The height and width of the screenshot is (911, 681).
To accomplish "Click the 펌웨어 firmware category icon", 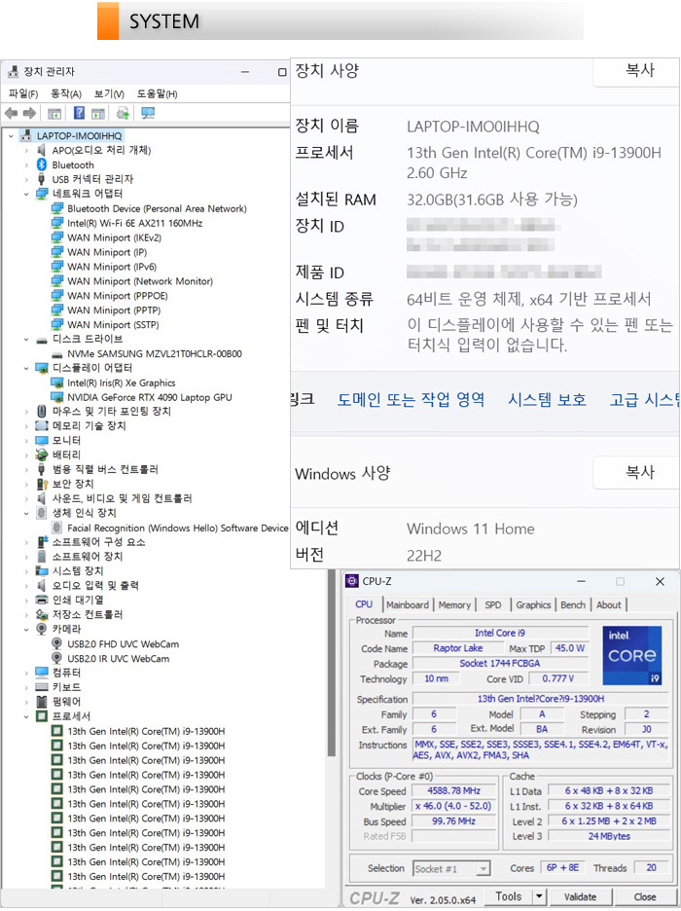I will coord(41,702).
